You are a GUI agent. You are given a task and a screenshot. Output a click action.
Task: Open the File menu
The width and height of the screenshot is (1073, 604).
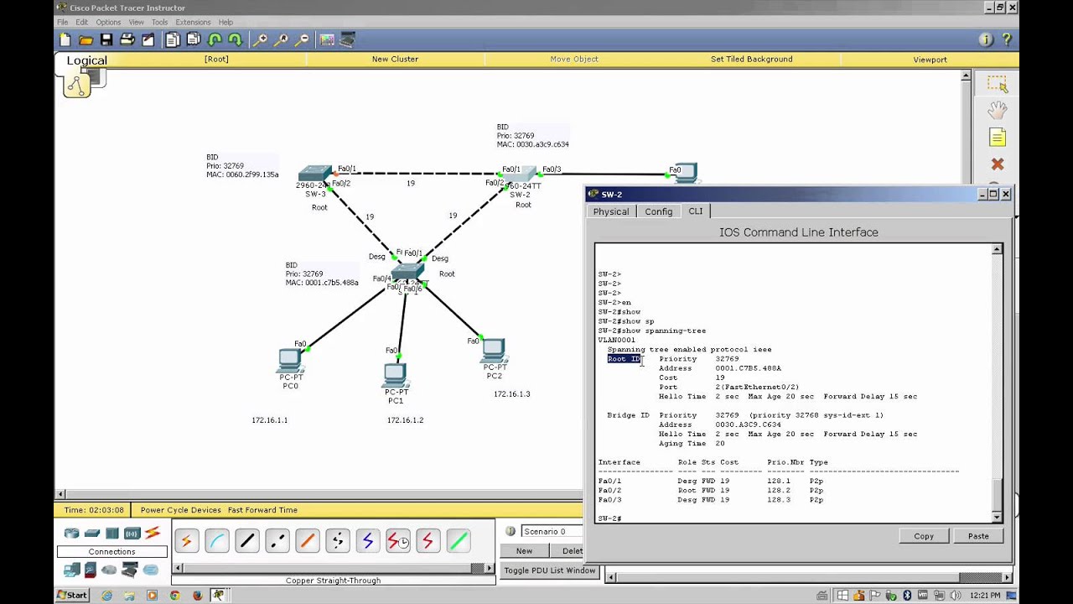62,22
